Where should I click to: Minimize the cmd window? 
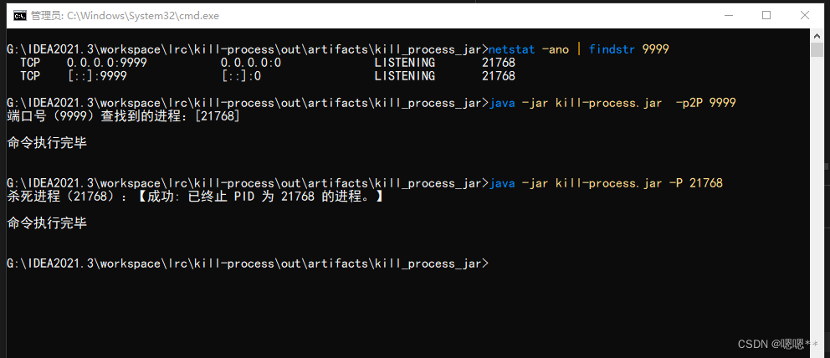tap(728, 16)
